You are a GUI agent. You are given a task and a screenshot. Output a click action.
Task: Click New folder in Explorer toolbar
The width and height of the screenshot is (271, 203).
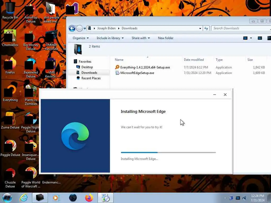(x=166, y=38)
